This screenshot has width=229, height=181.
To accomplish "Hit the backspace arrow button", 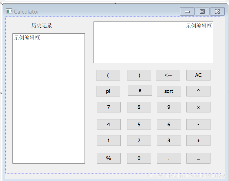I will click(168, 75).
